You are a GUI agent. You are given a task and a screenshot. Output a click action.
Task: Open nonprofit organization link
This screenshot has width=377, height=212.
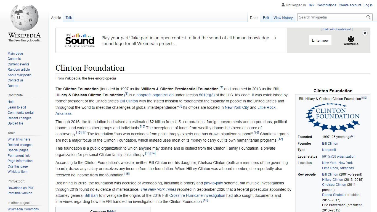tap(155, 95)
